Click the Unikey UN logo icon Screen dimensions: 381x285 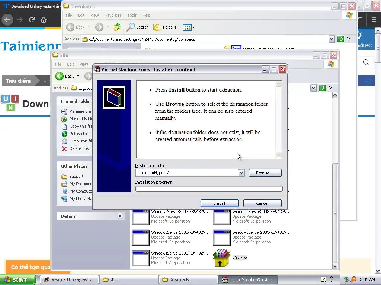coord(10,103)
